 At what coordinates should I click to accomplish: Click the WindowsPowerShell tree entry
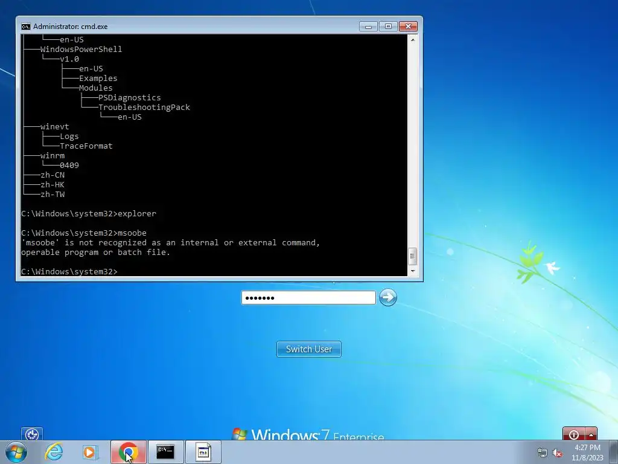click(x=81, y=50)
